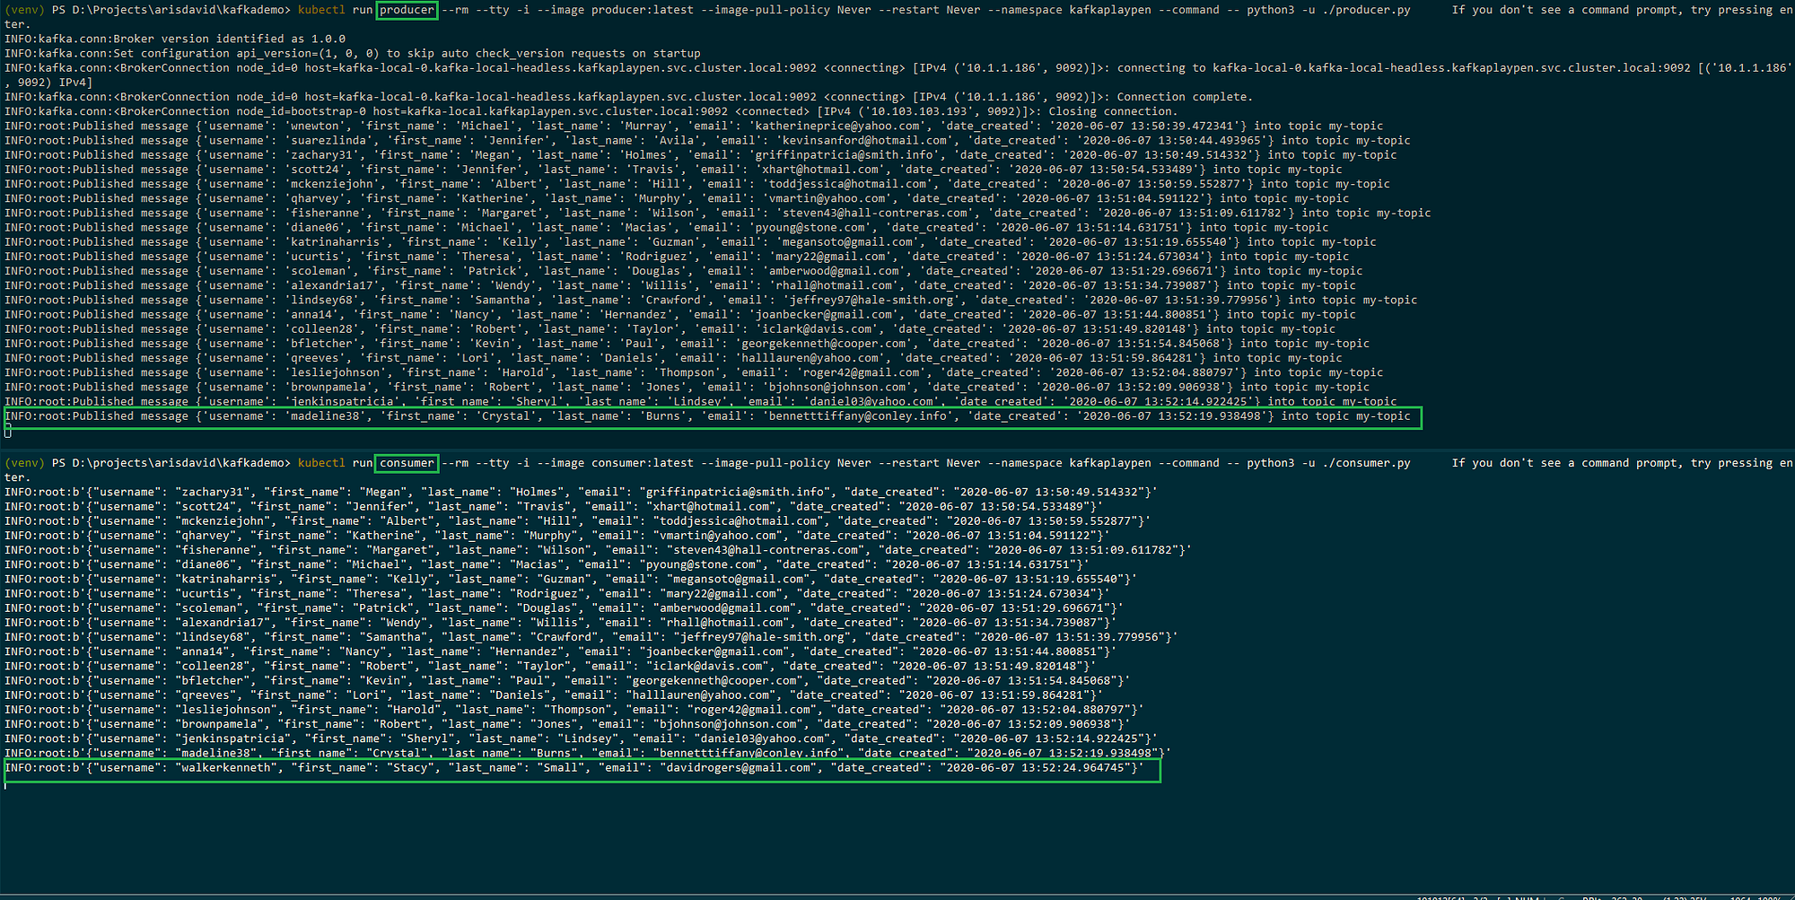Click the email bennetttiffany@conley.info
Viewport: 1795px width, 900px height.
tap(859, 415)
